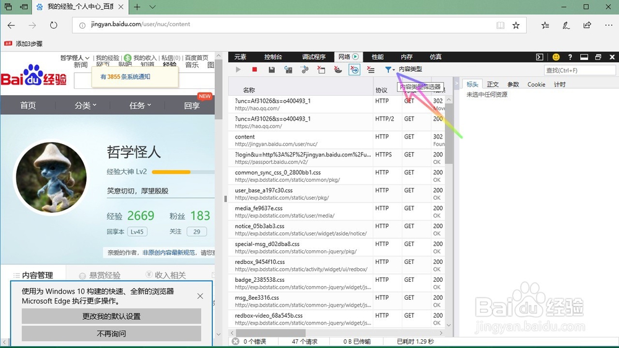Expand the 分类 navigation dropdown

point(85,105)
